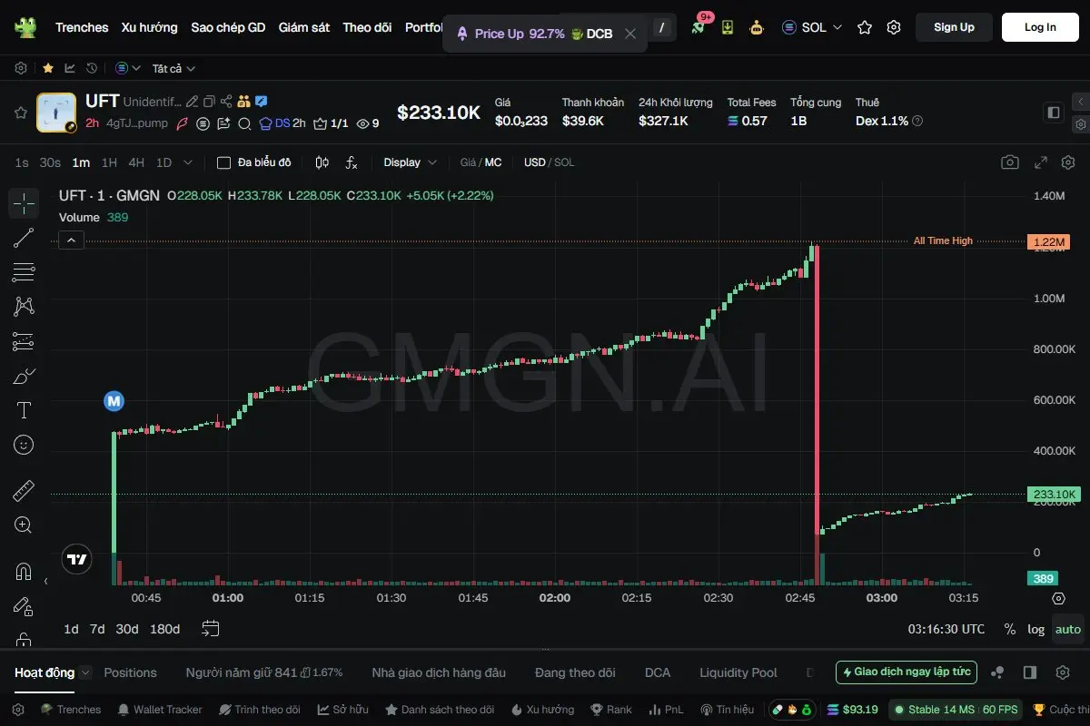Set chart range to 7d
Screen dimensions: 1090x726
(x=97, y=629)
